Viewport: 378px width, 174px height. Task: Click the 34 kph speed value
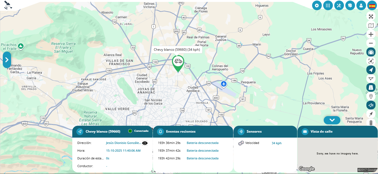[276, 143]
